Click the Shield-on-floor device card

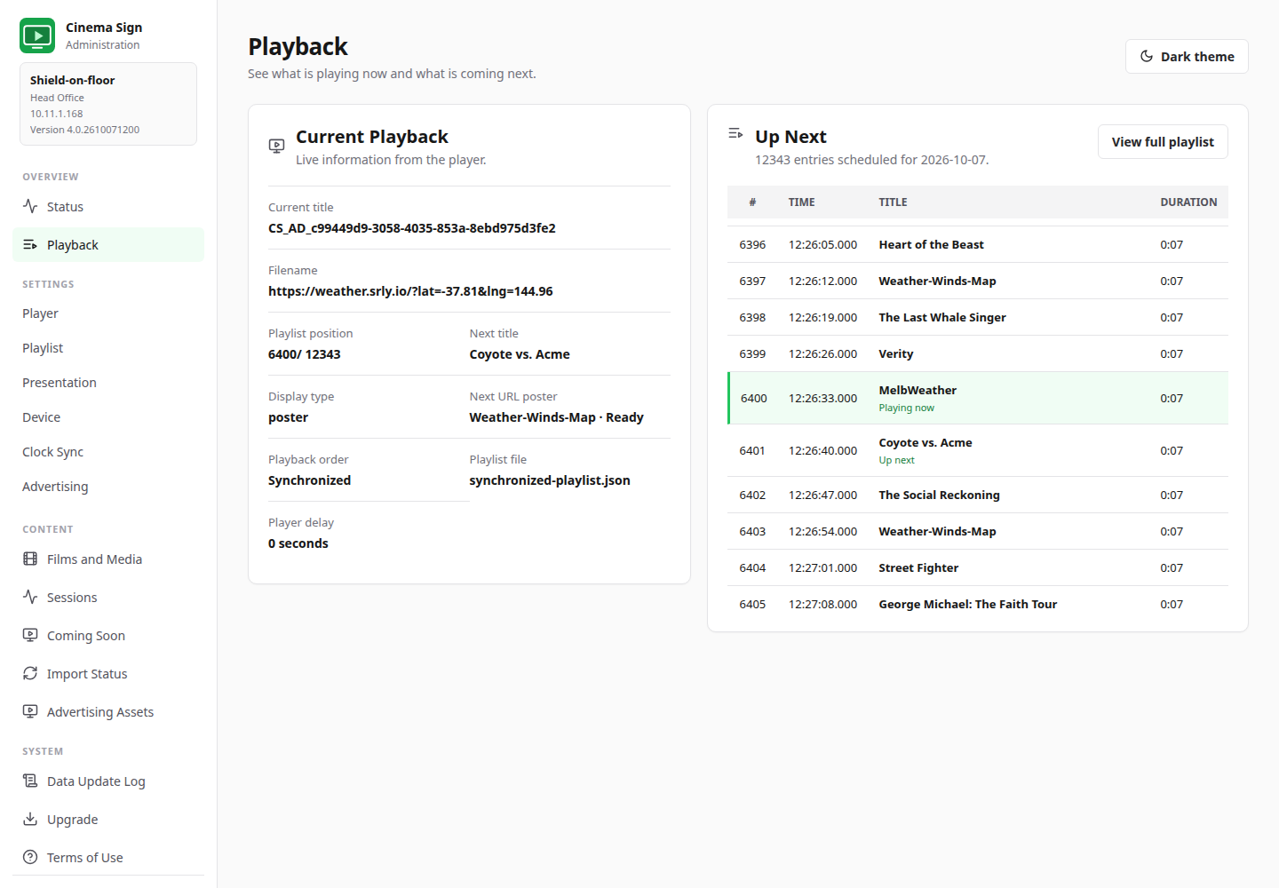[x=108, y=104]
